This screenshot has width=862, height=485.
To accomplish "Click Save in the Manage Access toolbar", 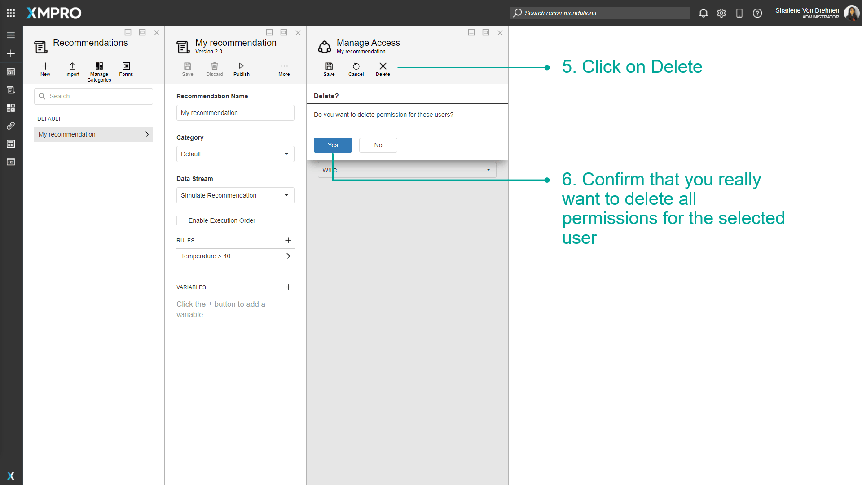I will point(329,69).
